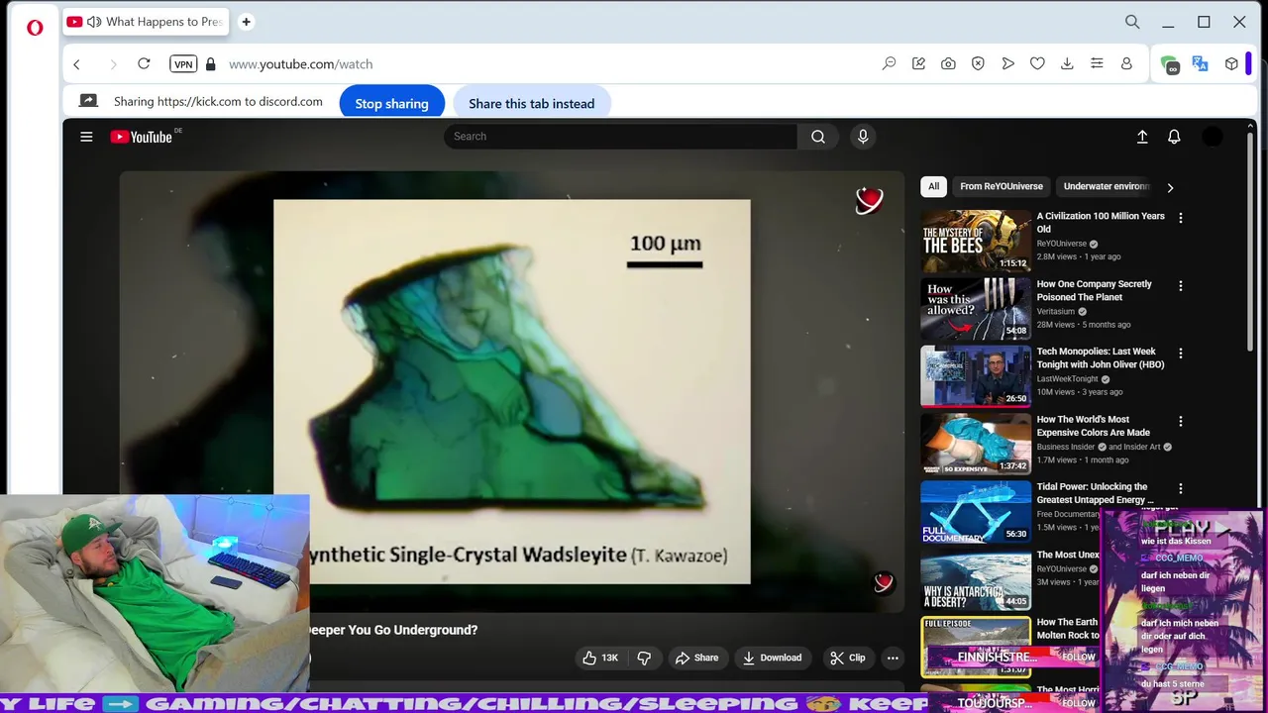Open the YouTube account avatar
This screenshot has height=713, width=1268.
click(x=1213, y=137)
